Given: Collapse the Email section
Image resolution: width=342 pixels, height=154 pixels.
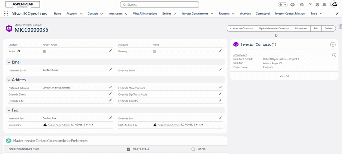Looking at the screenshot, I should [9, 62].
